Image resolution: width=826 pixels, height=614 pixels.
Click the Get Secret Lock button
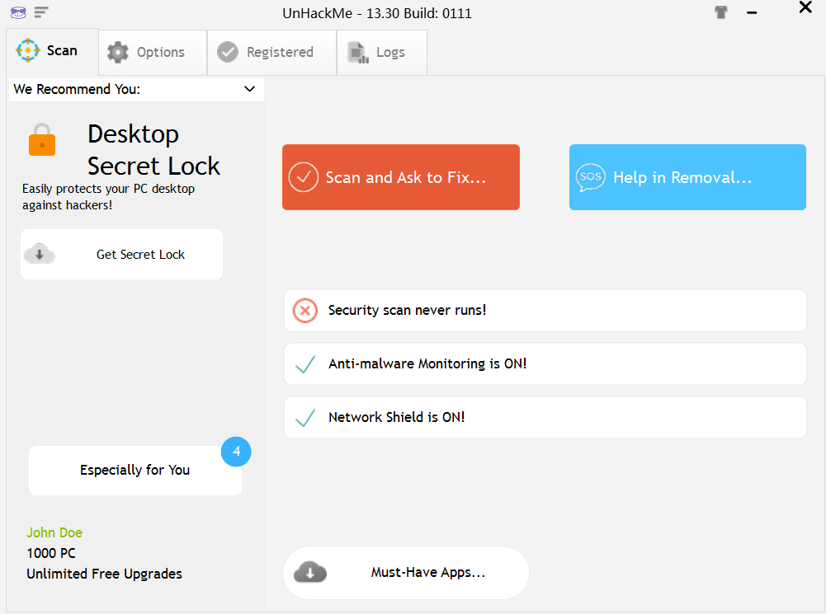[121, 255]
